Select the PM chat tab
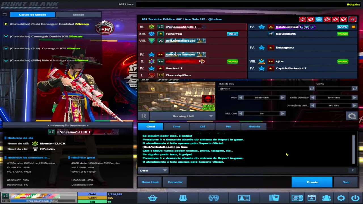The height and width of the screenshot is (204, 363). pyautogui.click(x=228, y=126)
